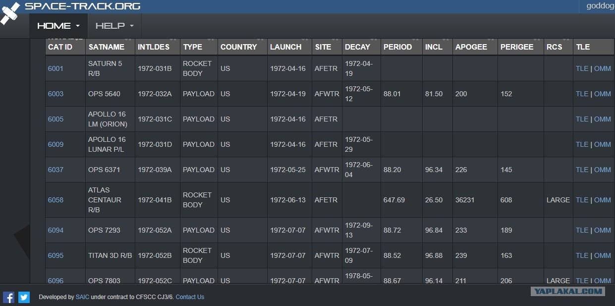Click the goddog username in header
615x306 pixels.
pyautogui.click(x=600, y=6)
